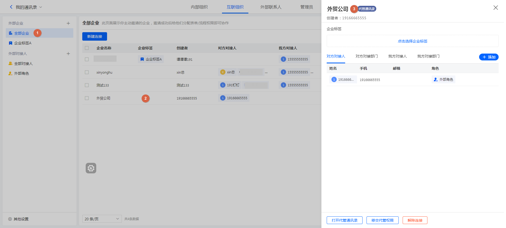Open 全部对接人 in the sidebar

23,64
